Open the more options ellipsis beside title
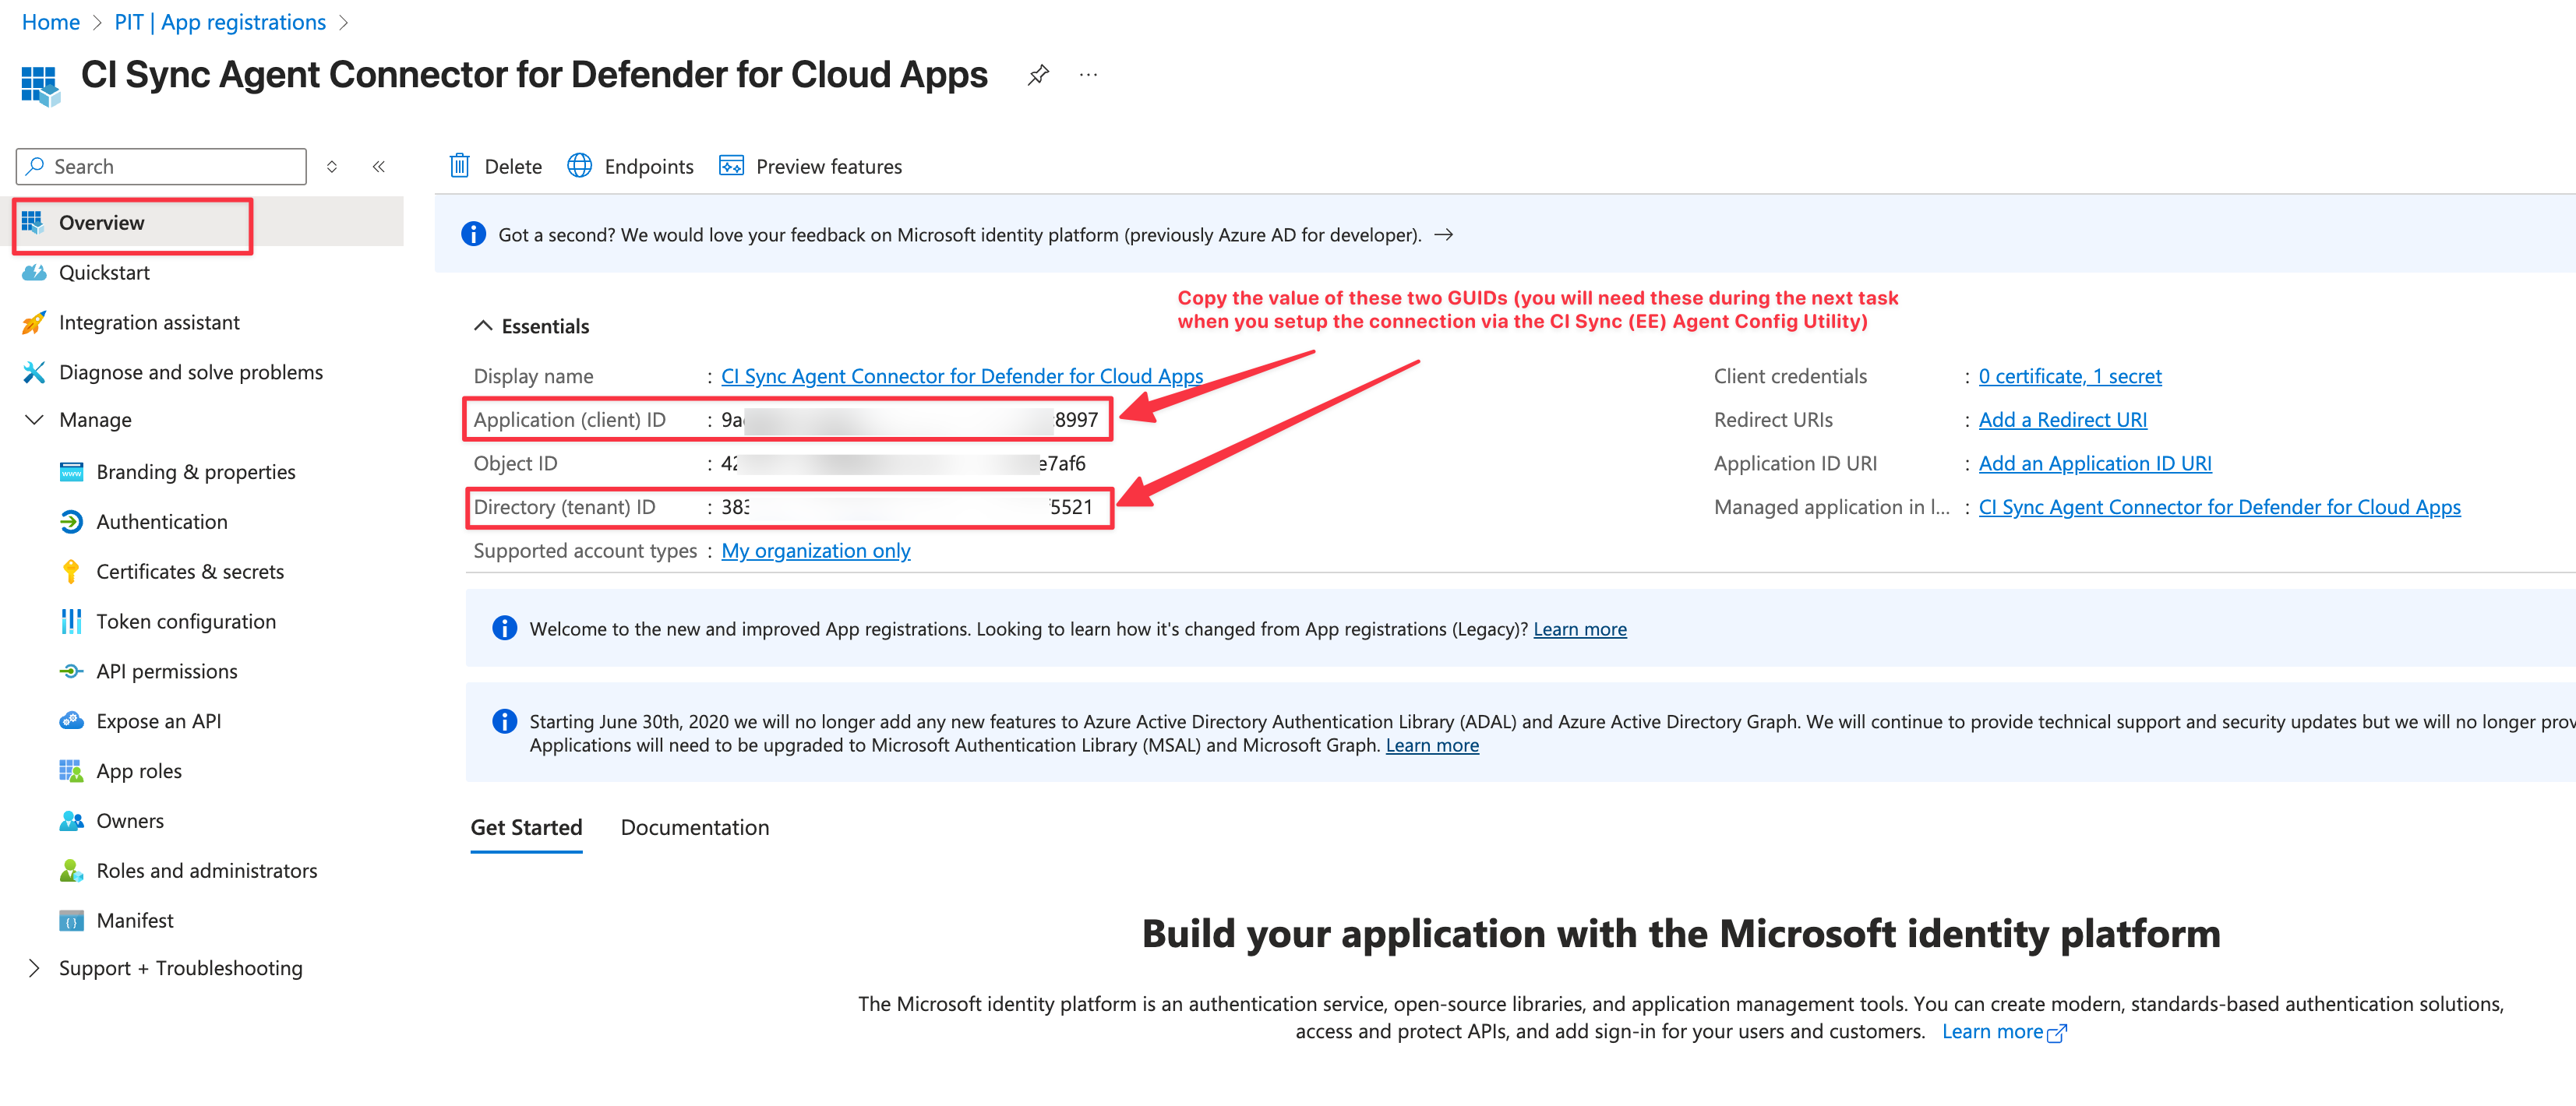2576x1106 pixels. 1088,75
